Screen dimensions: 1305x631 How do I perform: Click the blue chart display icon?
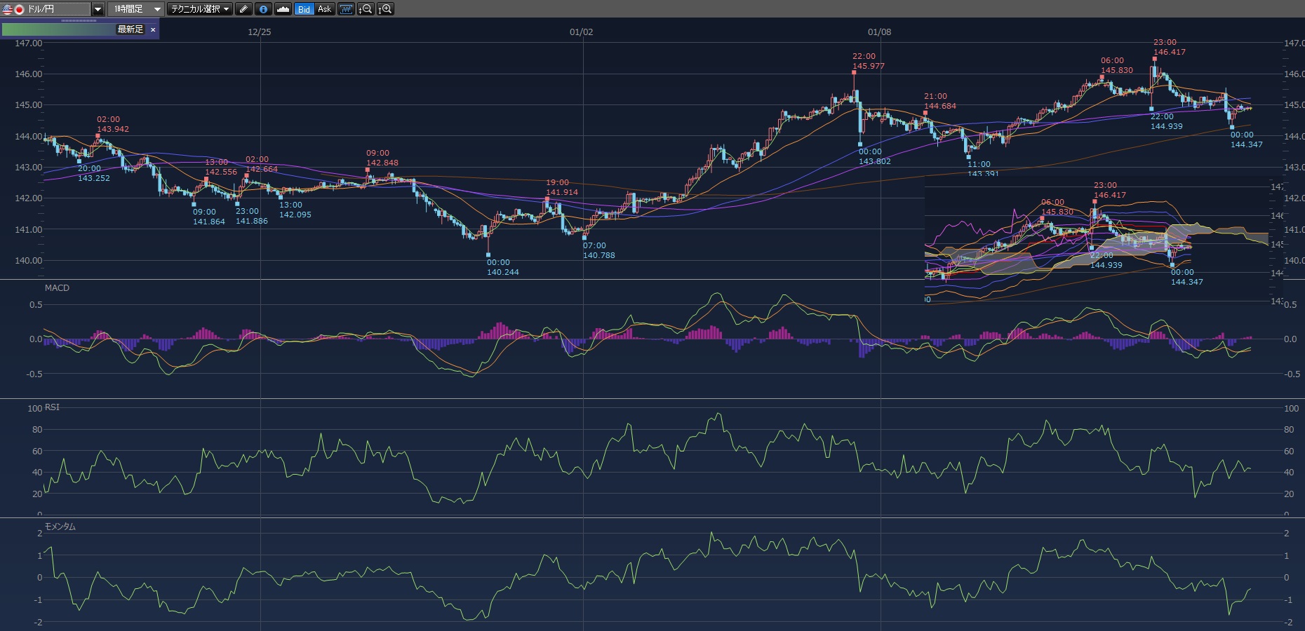346,9
